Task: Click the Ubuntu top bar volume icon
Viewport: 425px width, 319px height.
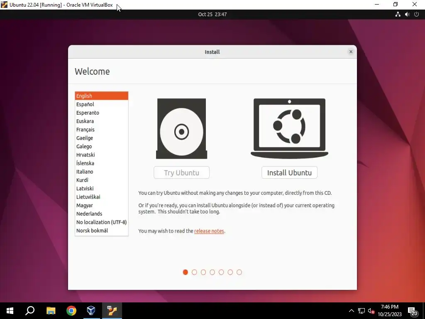Action: 407,15
